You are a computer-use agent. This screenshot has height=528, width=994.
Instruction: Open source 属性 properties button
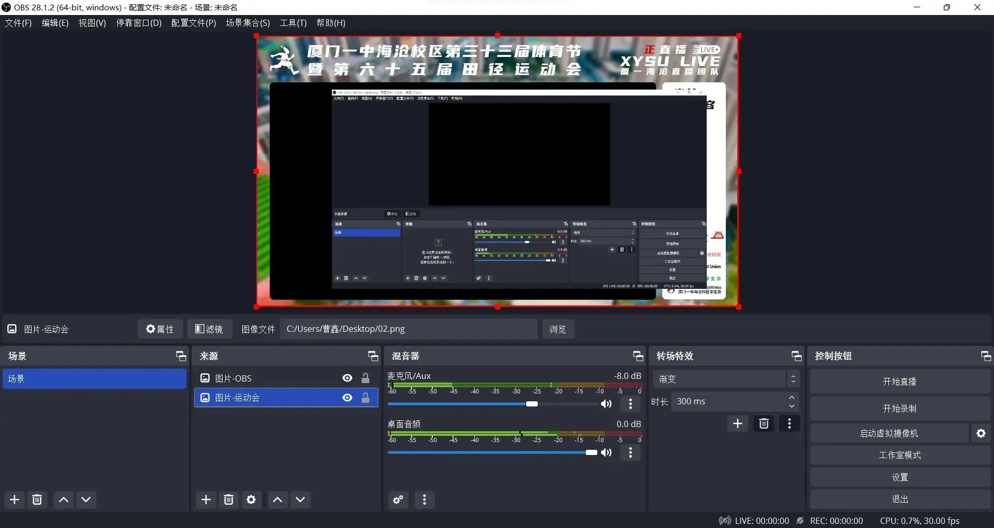(x=160, y=329)
